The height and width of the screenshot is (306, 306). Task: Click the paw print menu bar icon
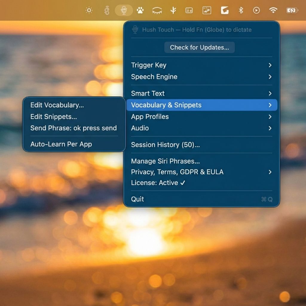[x=140, y=10]
